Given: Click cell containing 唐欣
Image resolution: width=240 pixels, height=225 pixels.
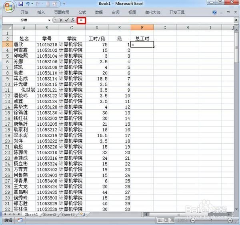Looking at the screenshot, I should tap(24, 44).
